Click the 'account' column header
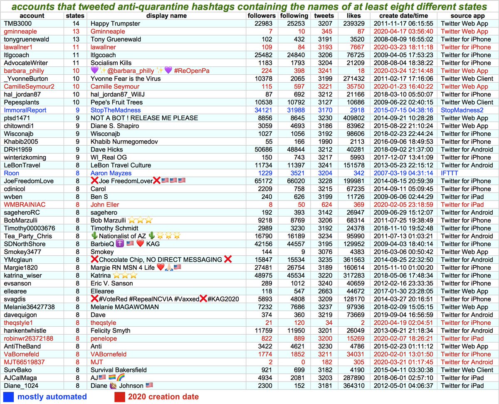This screenshot has height=404, width=499. click(x=32, y=16)
